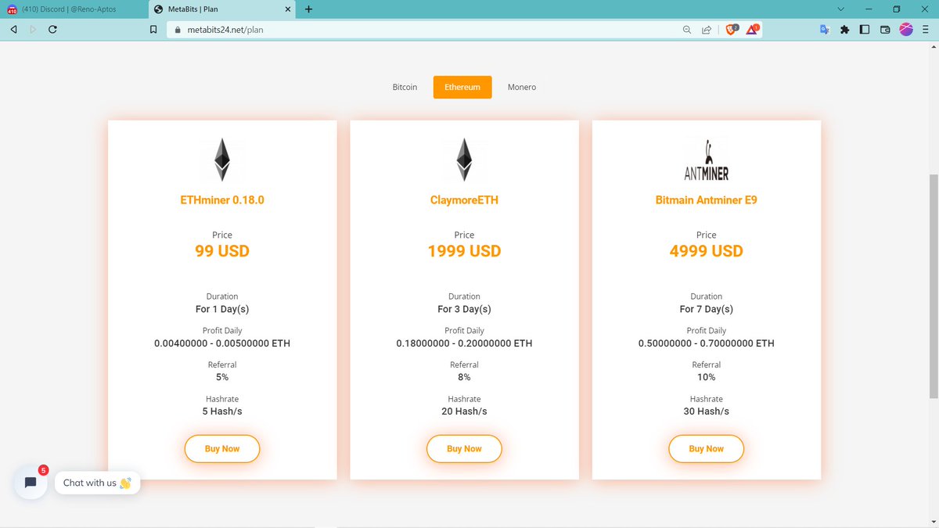Click the ClaymoreETH Ethereum logo
The image size is (939, 528).
tap(464, 160)
